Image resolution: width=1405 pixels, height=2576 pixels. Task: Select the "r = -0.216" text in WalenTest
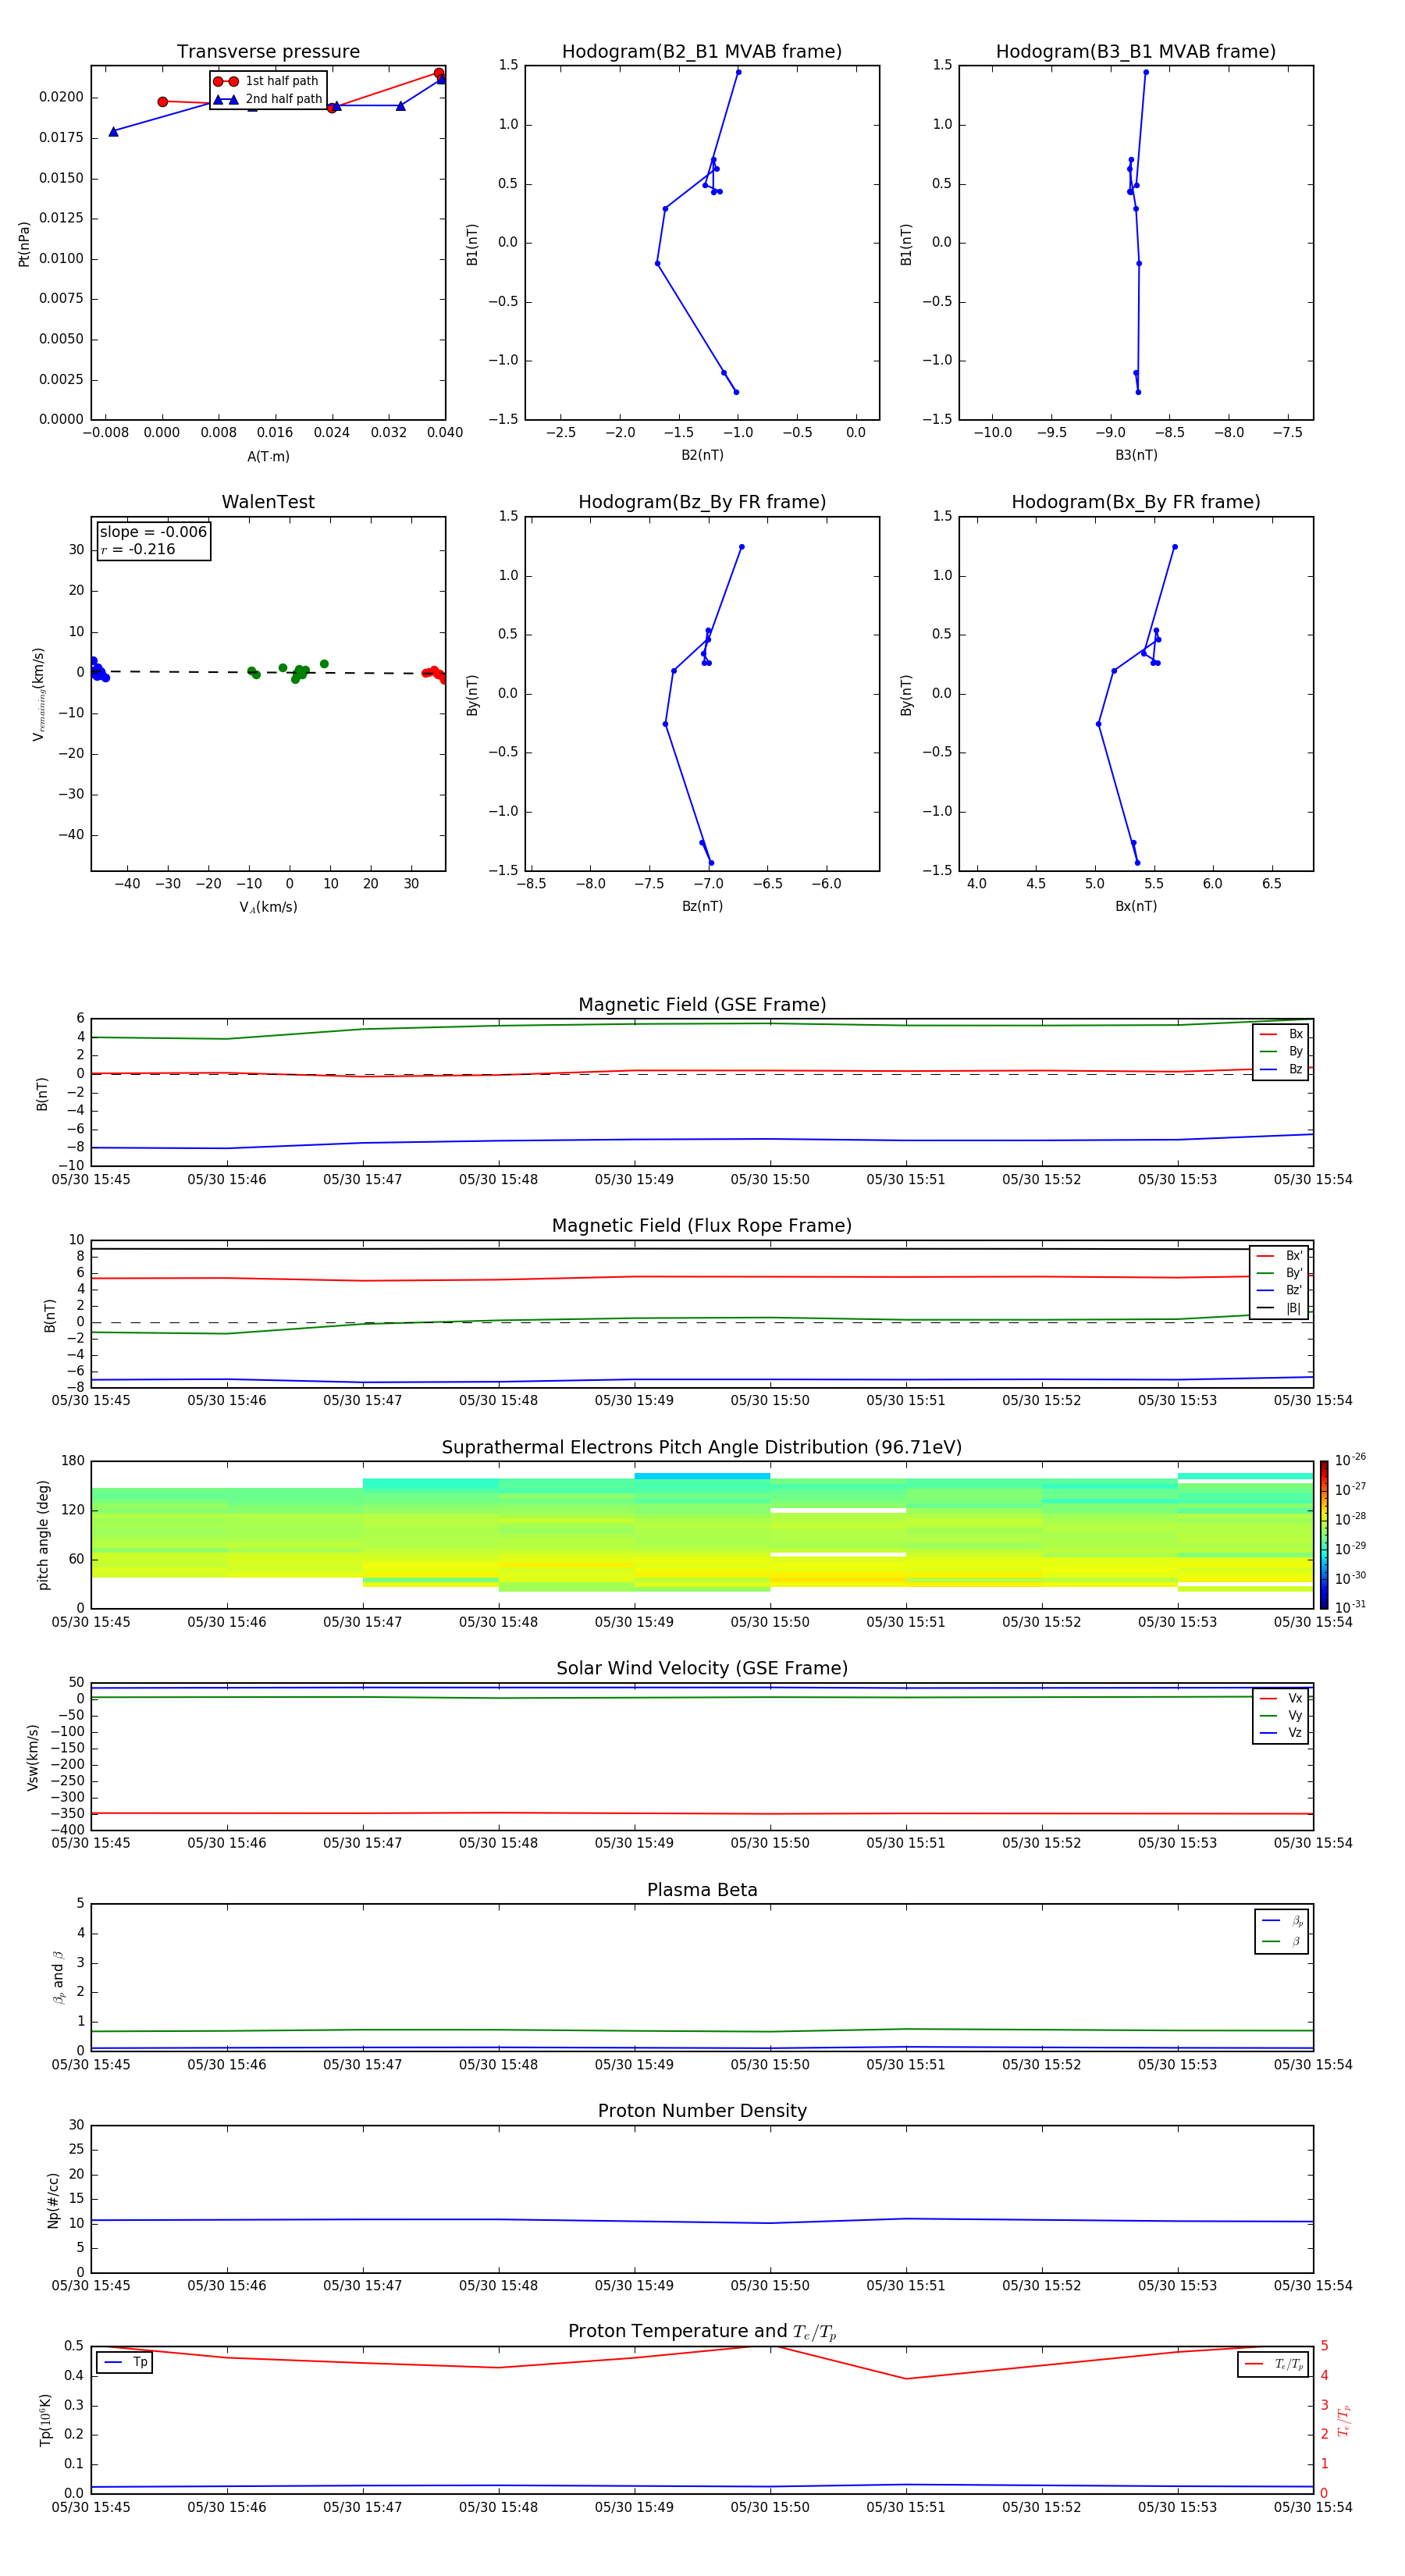tap(138, 550)
